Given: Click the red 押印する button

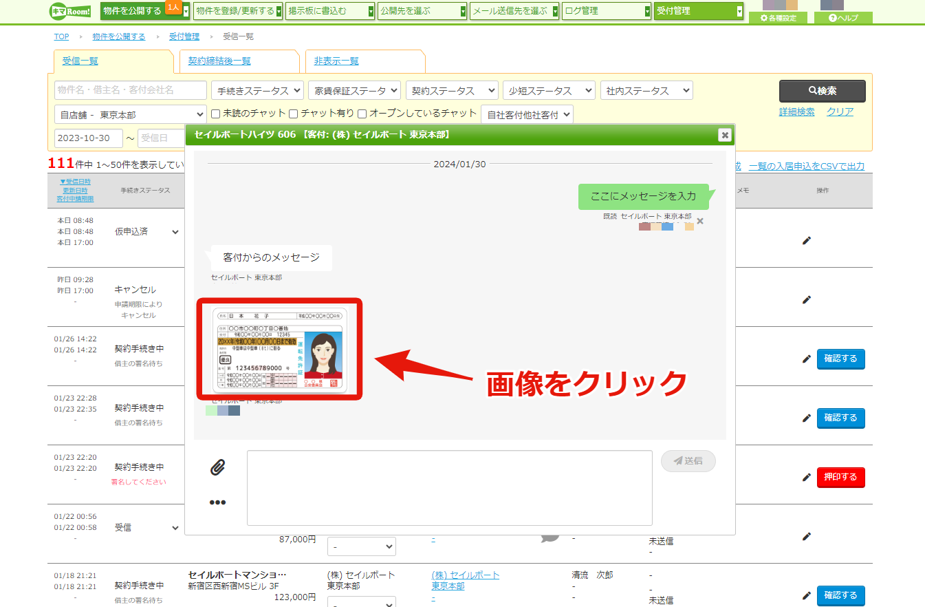Looking at the screenshot, I should pos(841,477).
